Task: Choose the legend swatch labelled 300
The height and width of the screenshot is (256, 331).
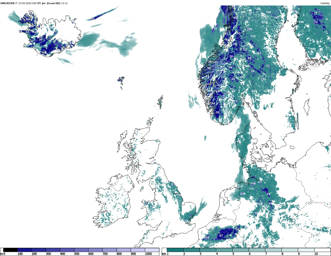Action: (53, 250)
